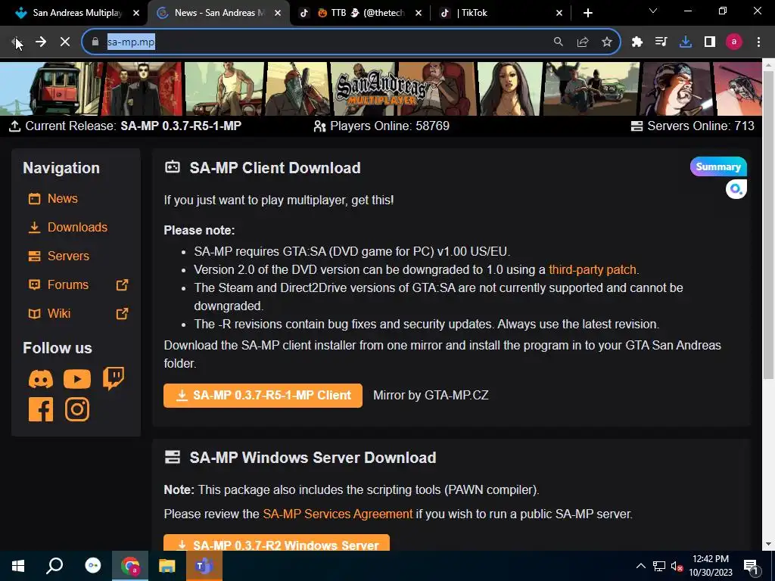Screen dimensions: 775x581
Task: Open the Discord follow icon
Action: click(41, 380)
